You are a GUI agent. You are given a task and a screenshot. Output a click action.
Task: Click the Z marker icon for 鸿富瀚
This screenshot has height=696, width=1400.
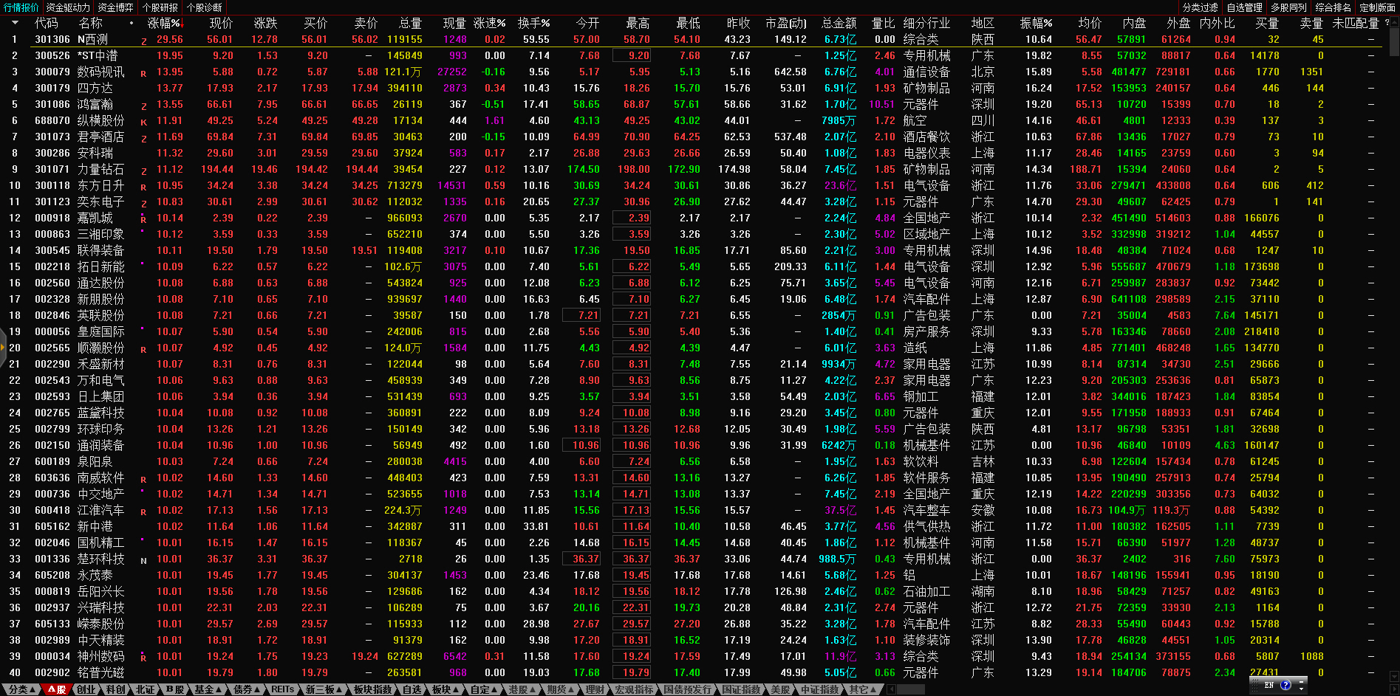pos(143,106)
